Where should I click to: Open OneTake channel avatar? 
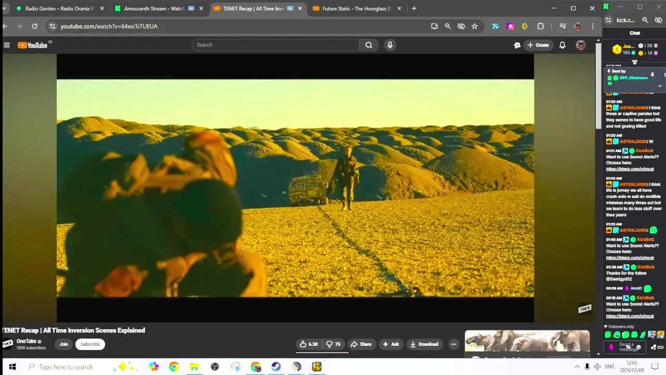pos(7,344)
